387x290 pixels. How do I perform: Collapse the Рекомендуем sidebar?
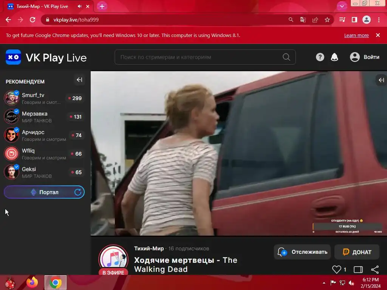tap(79, 80)
